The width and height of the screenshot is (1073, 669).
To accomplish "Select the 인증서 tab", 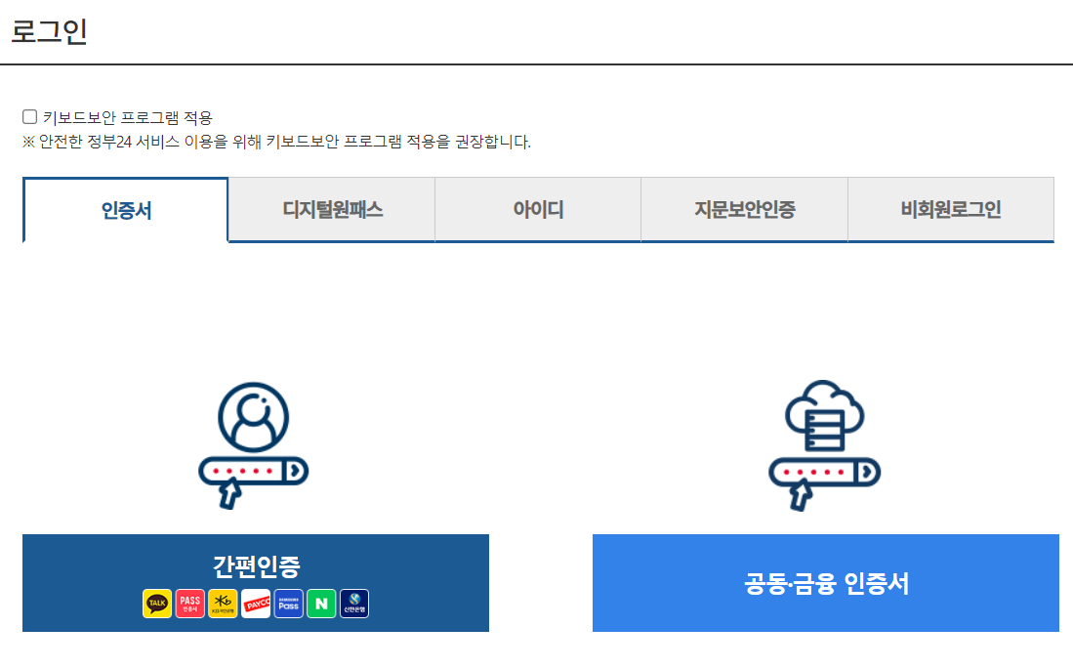I will pyautogui.click(x=126, y=210).
